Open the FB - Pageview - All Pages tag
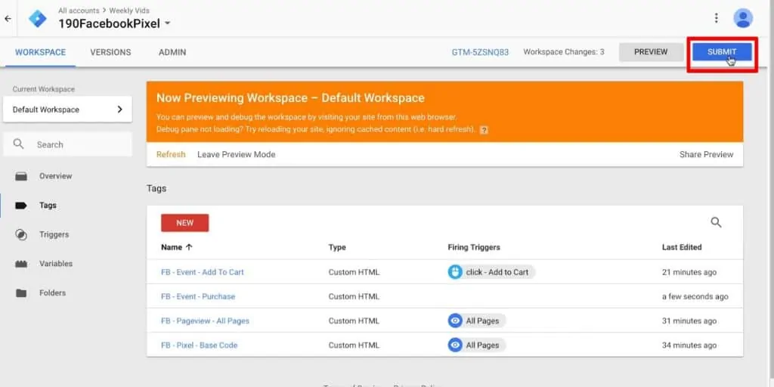 [206, 320]
